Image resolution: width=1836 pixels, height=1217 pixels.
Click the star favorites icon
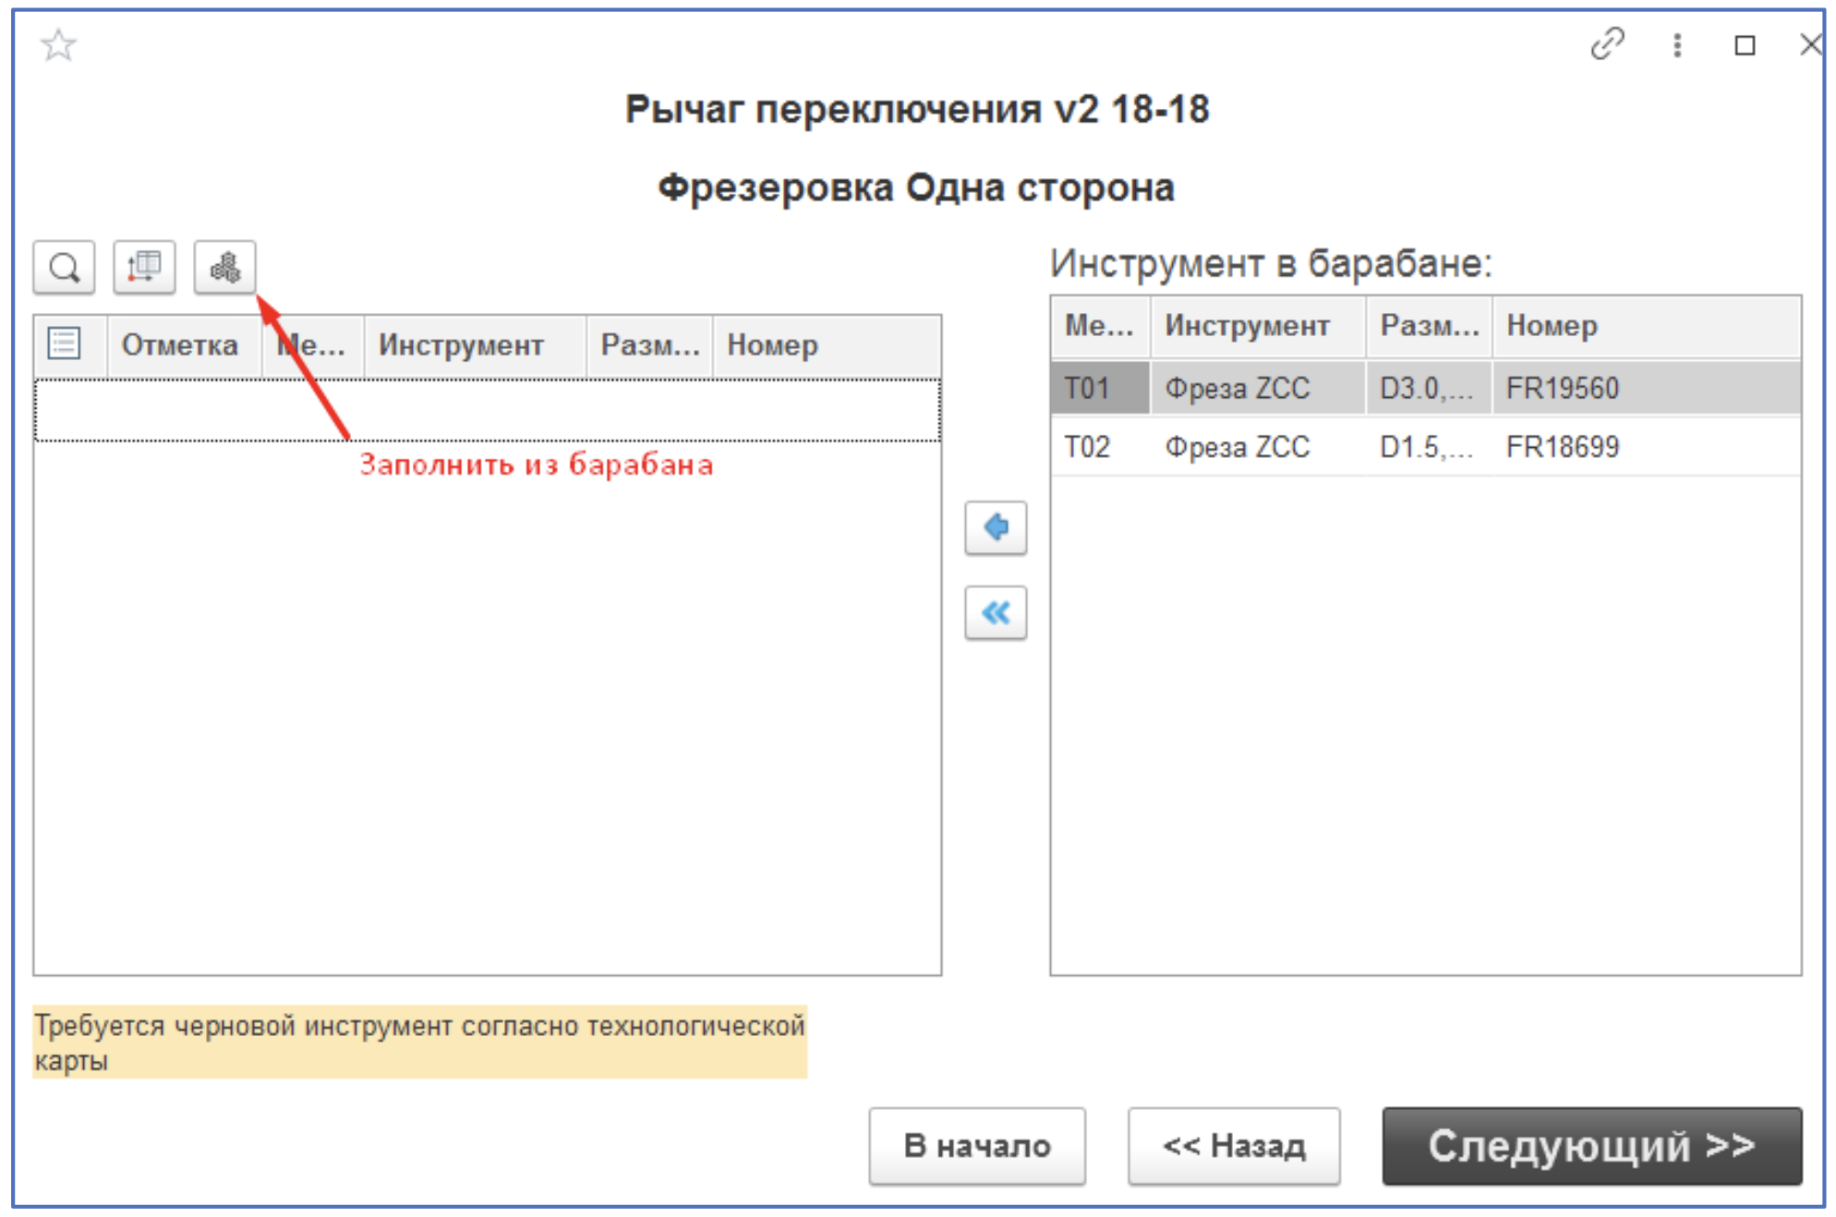[57, 44]
